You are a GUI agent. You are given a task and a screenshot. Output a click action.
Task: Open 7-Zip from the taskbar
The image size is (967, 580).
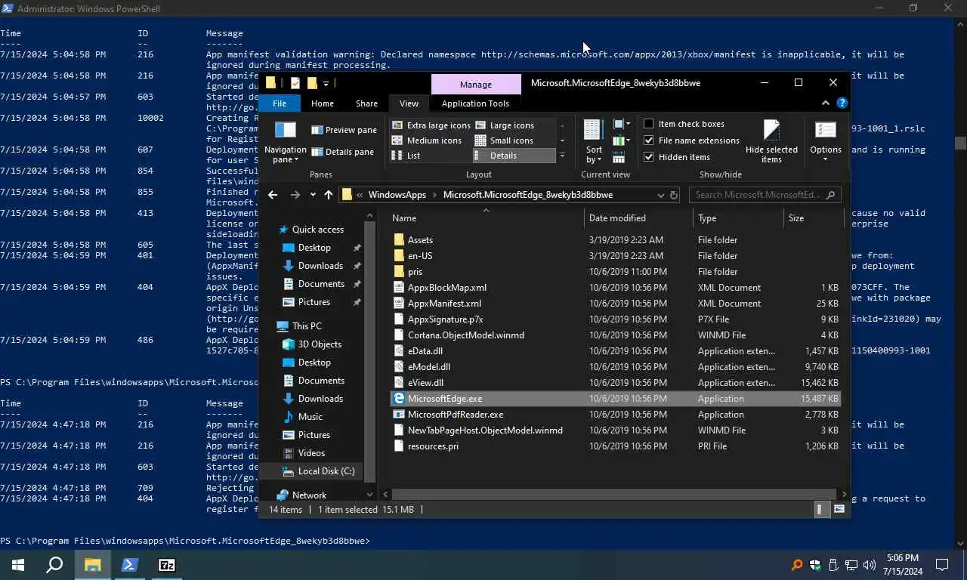[167, 565]
